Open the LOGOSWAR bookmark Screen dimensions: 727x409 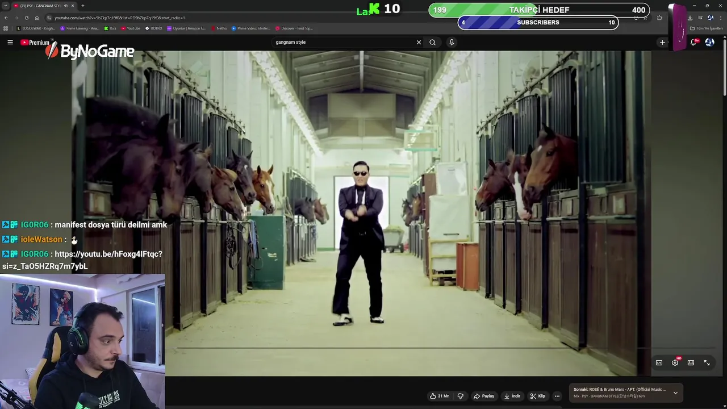pyautogui.click(x=36, y=28)
